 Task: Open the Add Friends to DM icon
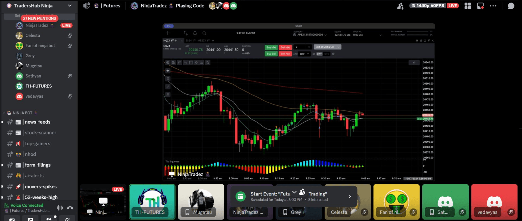coord(400,6)
